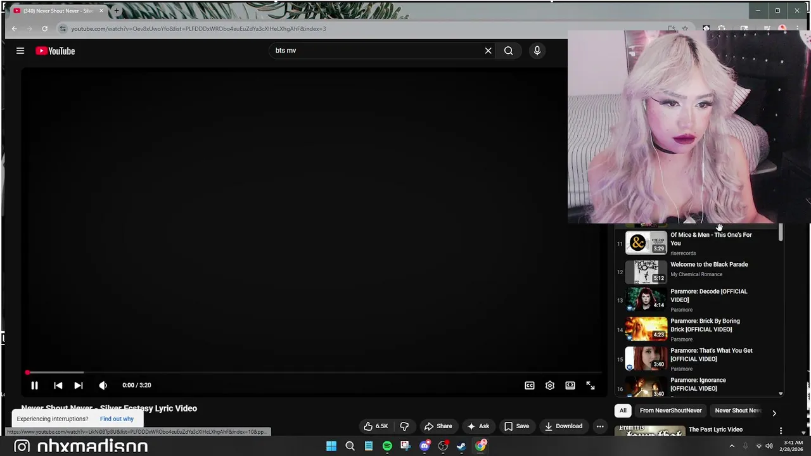Viewport: 811px width, 456px height.
Task: Select the 'All' filter chip
Action: click(x=623, y=410)
